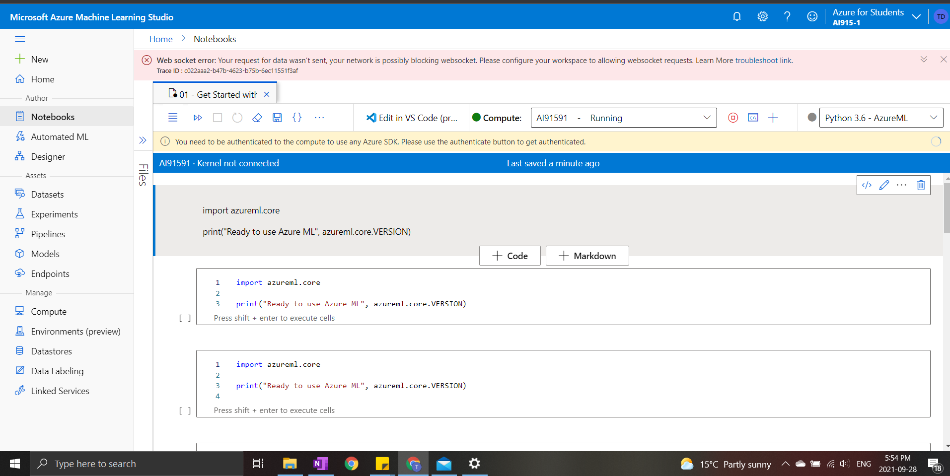
Task: Save the notebook using the save icon
Action: [x=277, y=118]
